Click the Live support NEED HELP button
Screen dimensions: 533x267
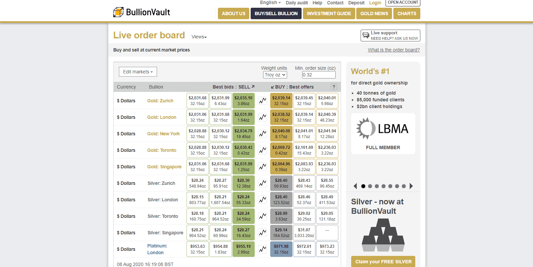click(390, 35)
